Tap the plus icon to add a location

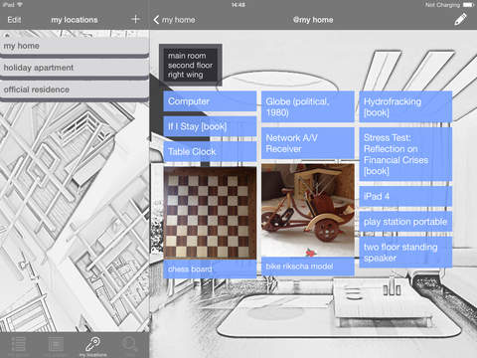(135, 19)
